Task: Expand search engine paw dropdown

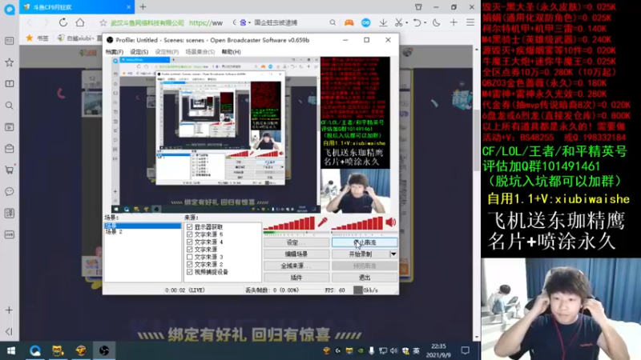Action: coord(249,23)
